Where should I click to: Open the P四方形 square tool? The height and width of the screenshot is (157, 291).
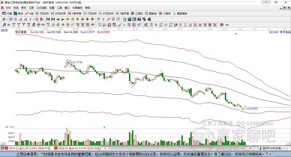(42, 14)
